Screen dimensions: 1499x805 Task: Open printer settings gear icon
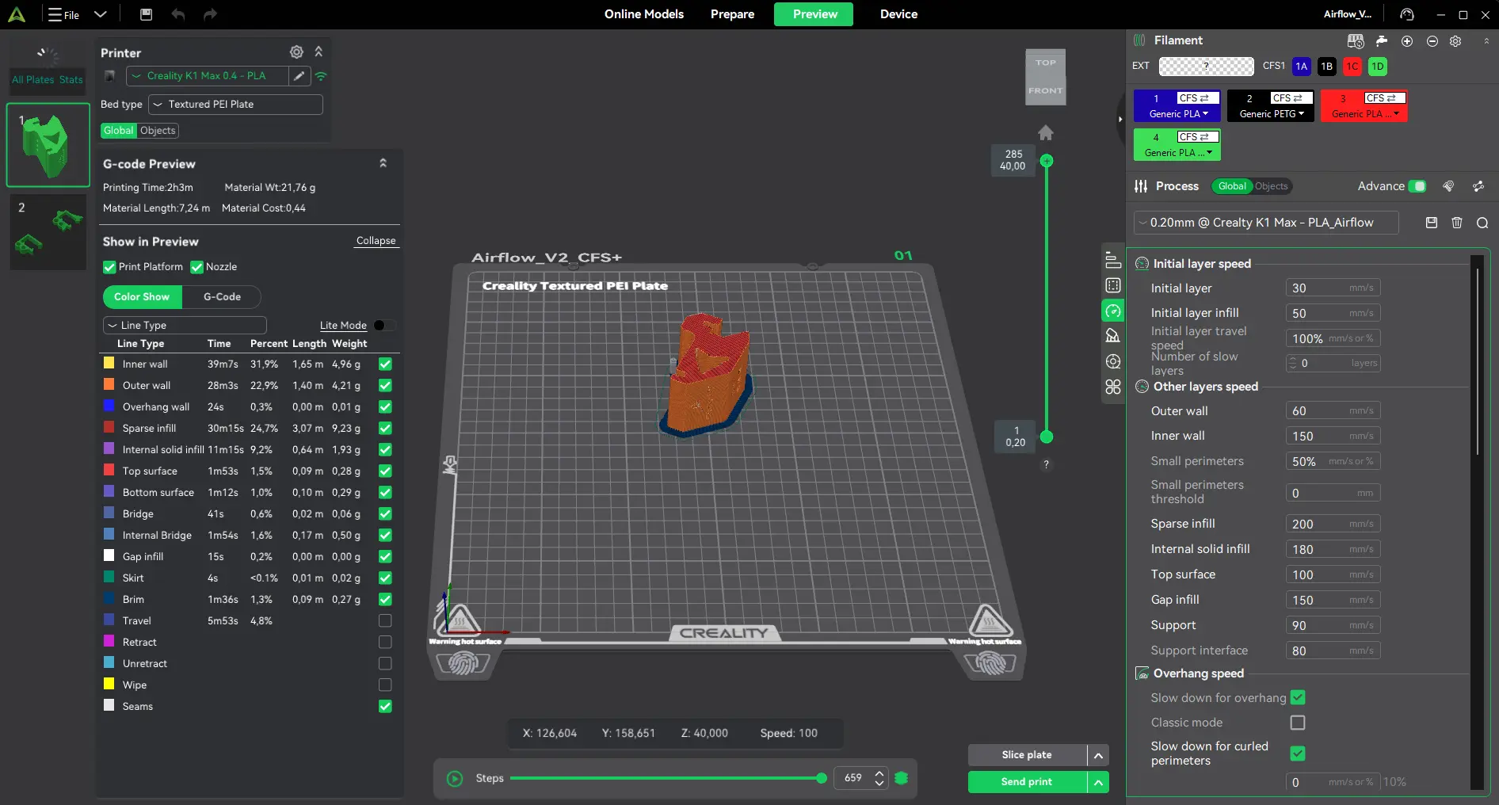coord(296,52)
